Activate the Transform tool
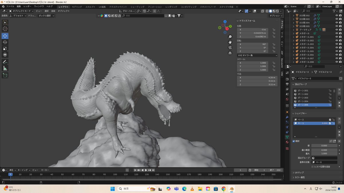 (5, 55)
